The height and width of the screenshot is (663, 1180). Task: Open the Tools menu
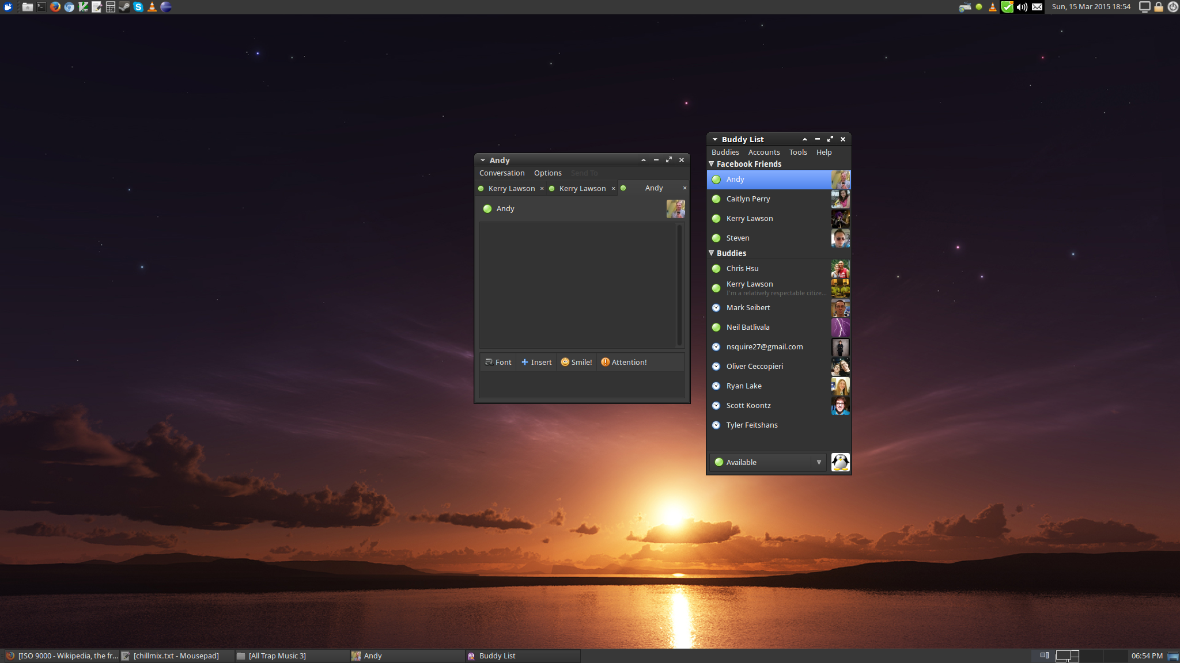click(798, 152)
